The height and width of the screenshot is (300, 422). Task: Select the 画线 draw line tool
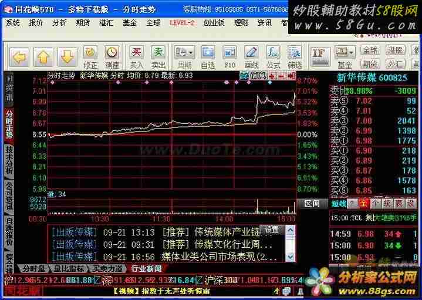tap(251, 57)
